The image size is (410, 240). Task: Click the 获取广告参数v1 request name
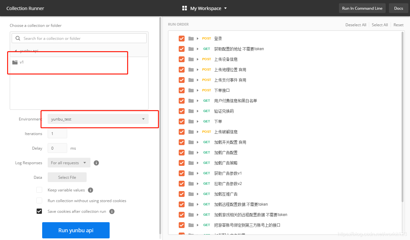click(x=228, y=173)
